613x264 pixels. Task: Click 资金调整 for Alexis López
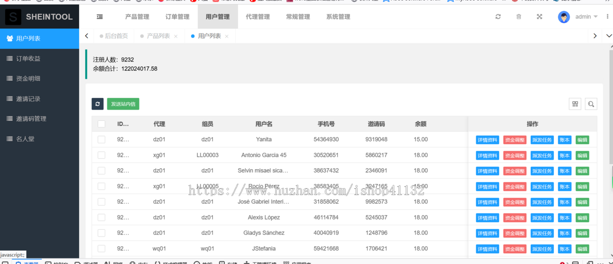(x=515, y=218)
